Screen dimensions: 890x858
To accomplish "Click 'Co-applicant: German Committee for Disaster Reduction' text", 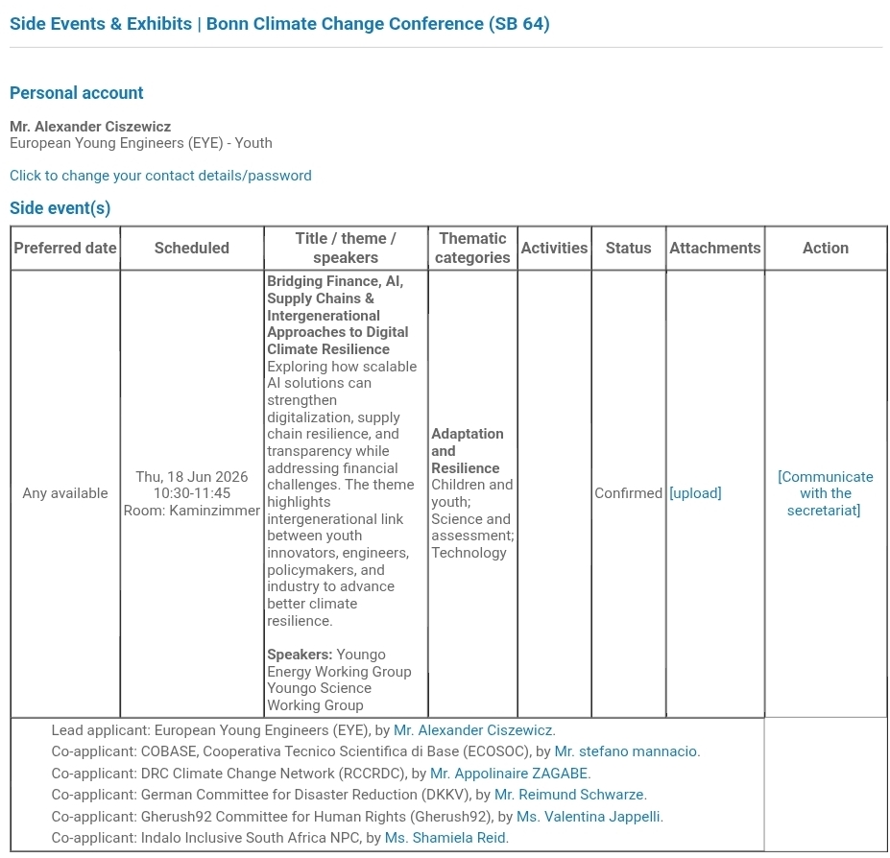I will [x=234, y=795].
